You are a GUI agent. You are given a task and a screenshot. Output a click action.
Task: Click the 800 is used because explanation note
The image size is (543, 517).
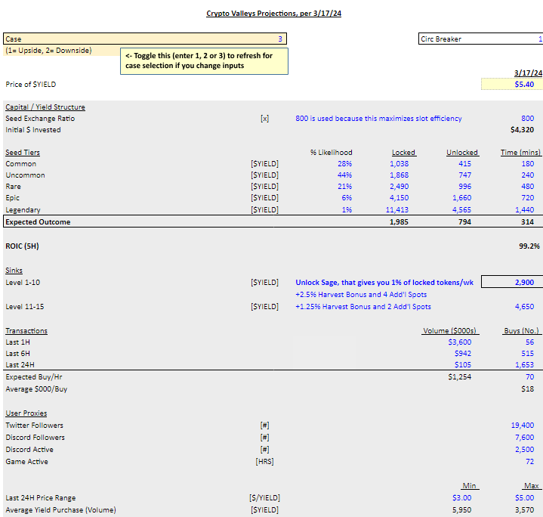[x=378, y=119]
